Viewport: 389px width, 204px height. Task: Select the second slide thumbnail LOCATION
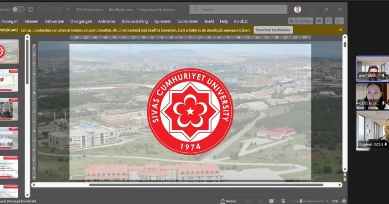(x=9, y=80)
